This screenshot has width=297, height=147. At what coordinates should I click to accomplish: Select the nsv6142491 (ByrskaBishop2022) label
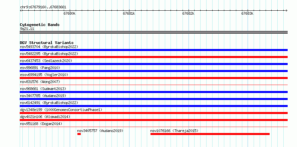coord(49,103)
